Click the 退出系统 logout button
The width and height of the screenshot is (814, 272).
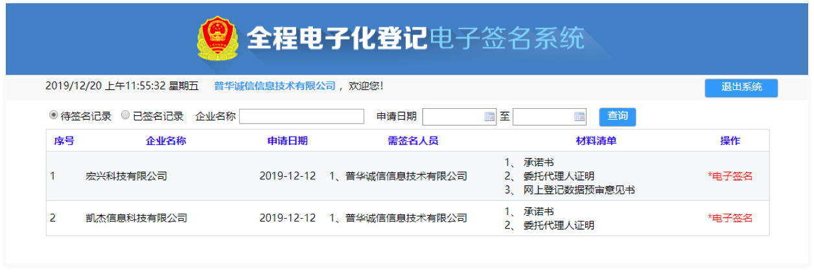[741, 87]
